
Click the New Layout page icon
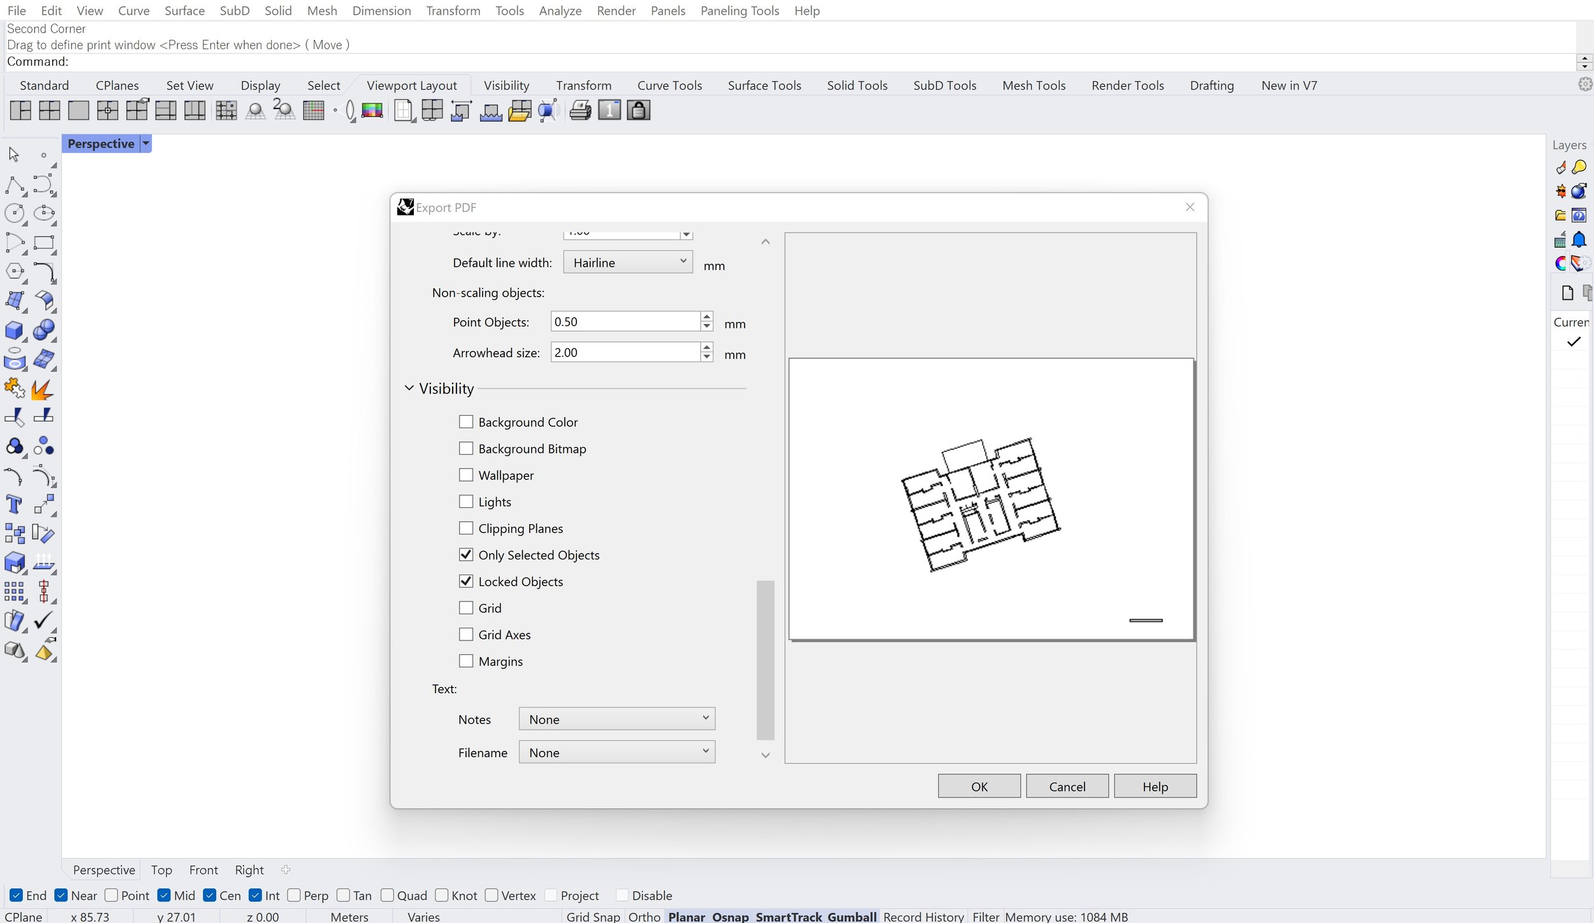click(x=404, y=111)
